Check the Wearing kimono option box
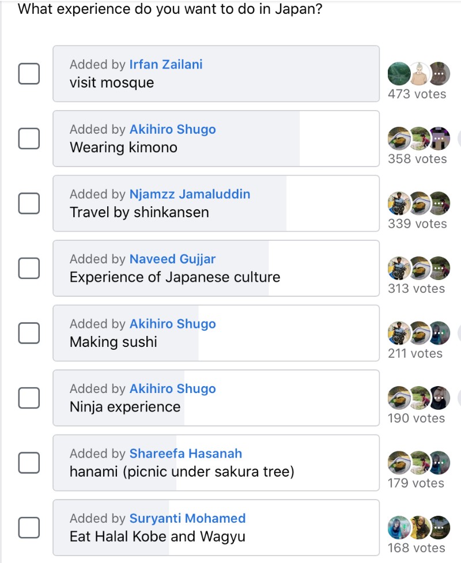Image resolution: width=461 pixels, height=563 pixels. [x=29, y=138]
